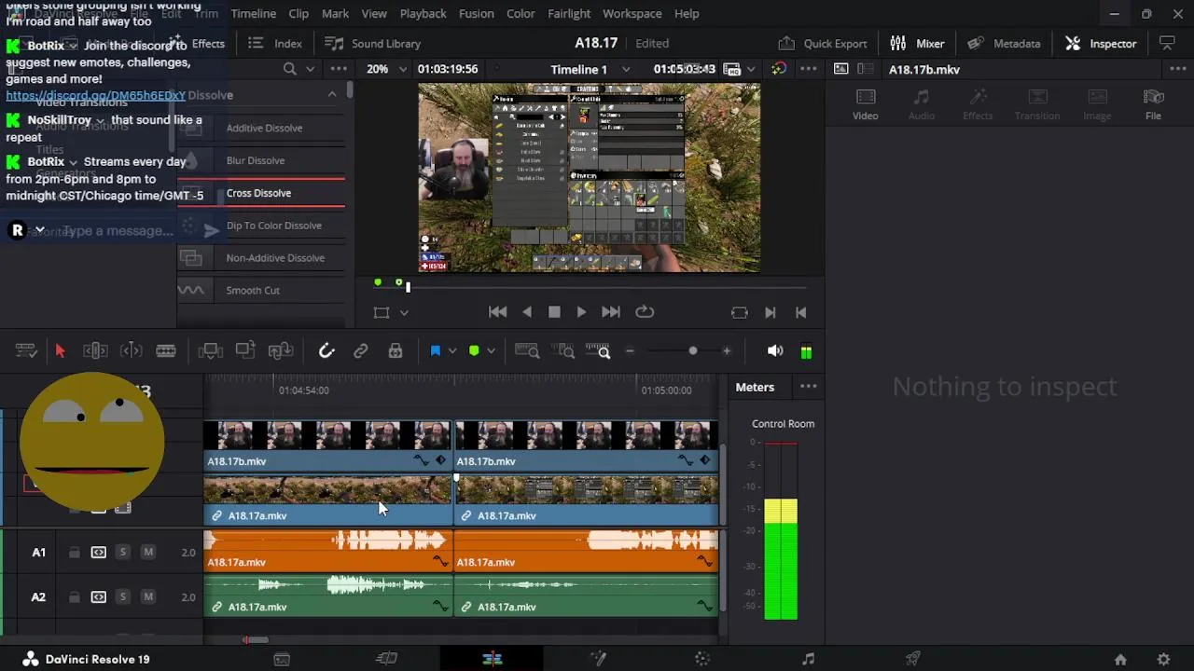The height and width of the screenshot is (671, 1194).
Task: Open the viewer three-dot options menu
Action: point(808,69)
